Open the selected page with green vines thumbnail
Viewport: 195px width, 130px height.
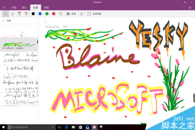(19, 45)
